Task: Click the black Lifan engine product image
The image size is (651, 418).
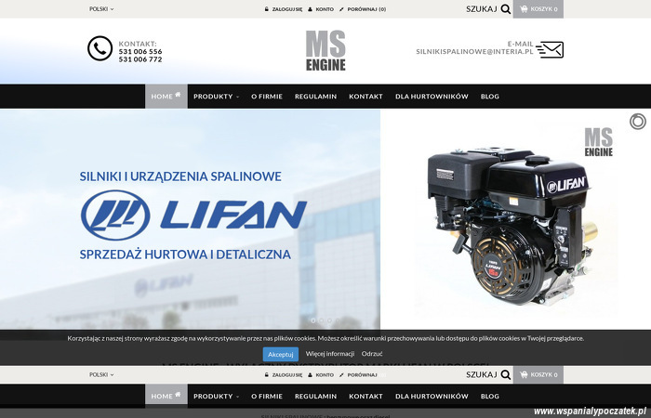Action: click(512, 227)
